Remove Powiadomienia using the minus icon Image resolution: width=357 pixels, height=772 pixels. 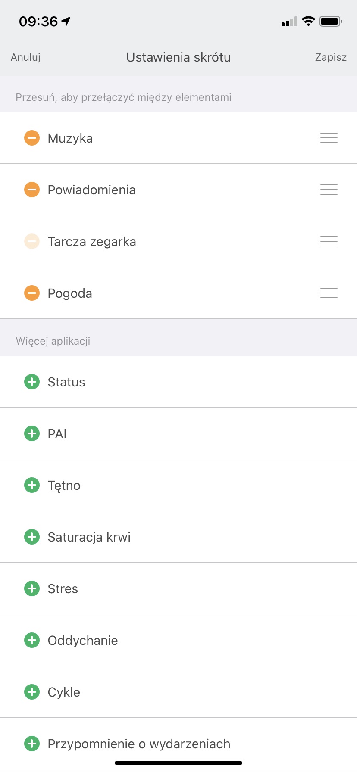tap(32, 190)
